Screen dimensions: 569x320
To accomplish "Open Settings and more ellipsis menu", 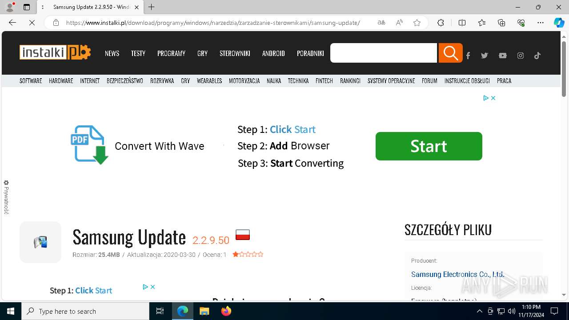I will (541, 23).
